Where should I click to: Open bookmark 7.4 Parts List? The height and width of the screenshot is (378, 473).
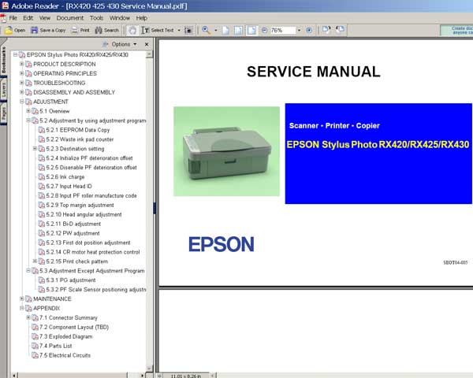click(x=55, y=346)
